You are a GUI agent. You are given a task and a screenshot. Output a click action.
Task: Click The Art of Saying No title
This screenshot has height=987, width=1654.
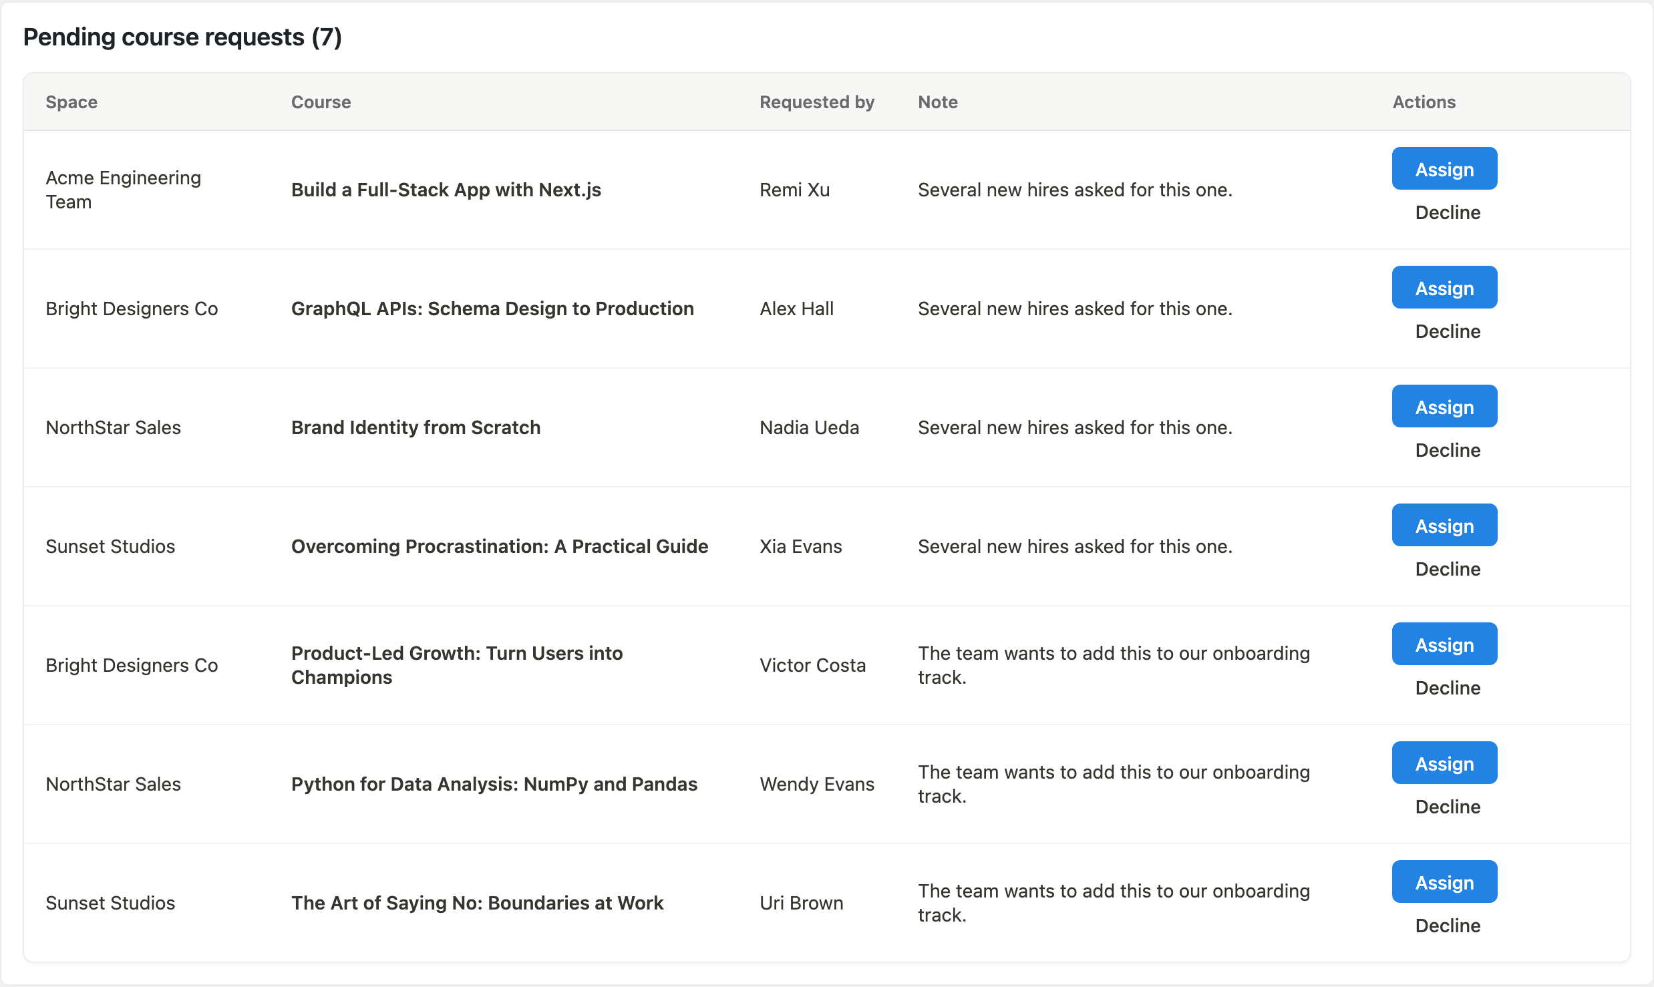(x=477, y=903)
